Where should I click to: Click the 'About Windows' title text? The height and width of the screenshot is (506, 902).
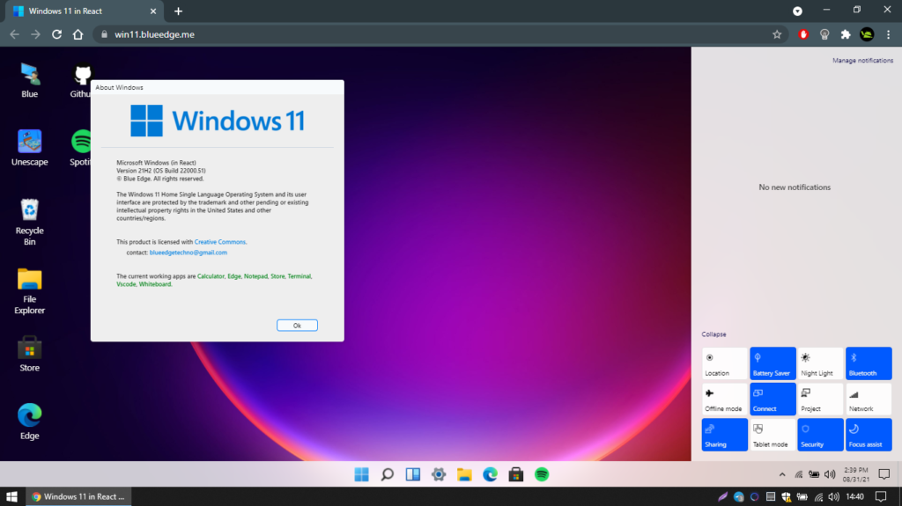pyautogui.click(x=119, y=87)
